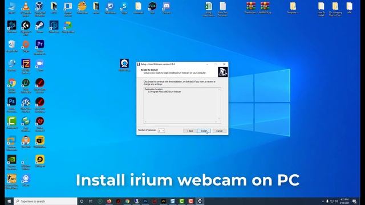Select the This PC desktop icon
365x205 pixels.
11,8
